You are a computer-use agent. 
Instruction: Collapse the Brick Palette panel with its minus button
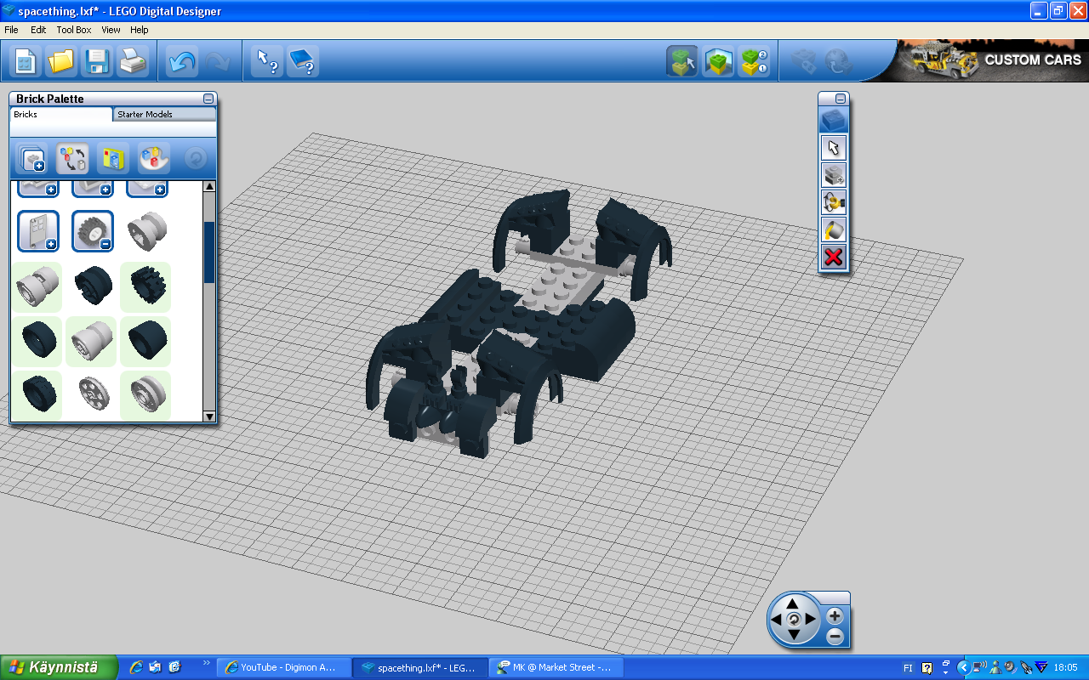coord(208,99)
